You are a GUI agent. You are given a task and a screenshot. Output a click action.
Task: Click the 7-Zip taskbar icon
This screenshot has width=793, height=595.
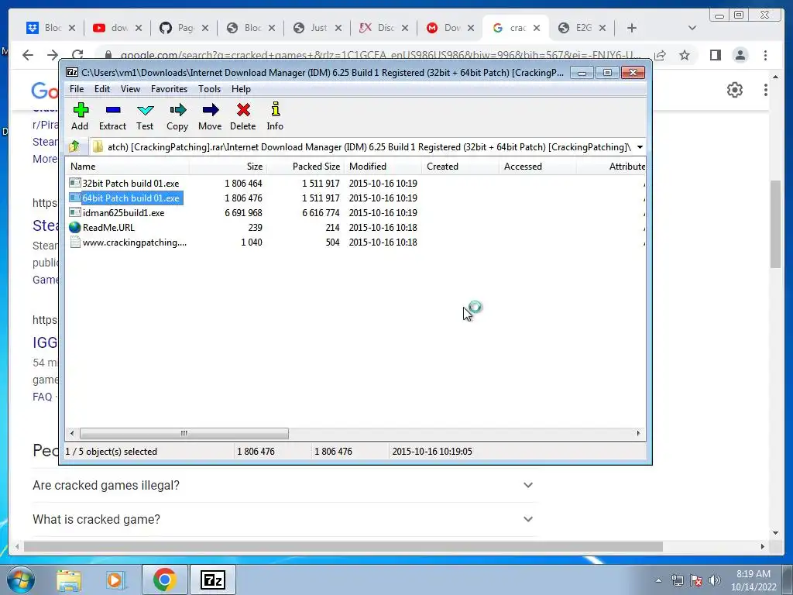[212, 580]
